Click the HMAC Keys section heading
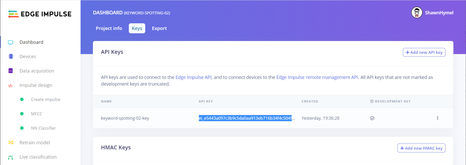466x165 pixels. click(116, 147)
